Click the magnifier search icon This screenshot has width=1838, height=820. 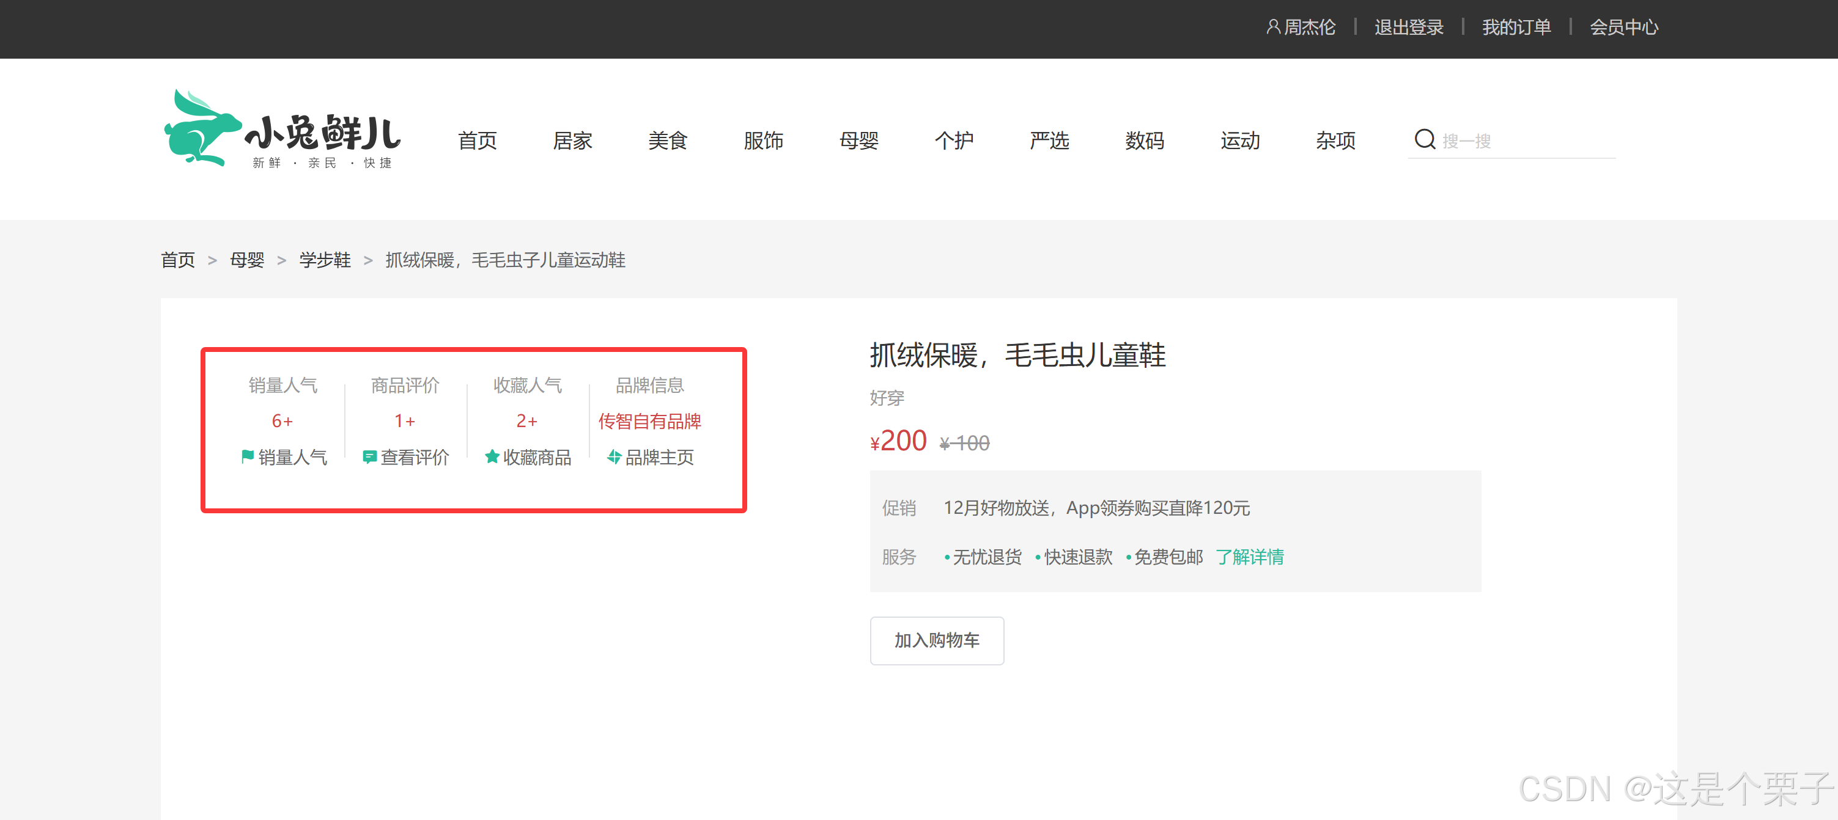tap(1425, 139)
